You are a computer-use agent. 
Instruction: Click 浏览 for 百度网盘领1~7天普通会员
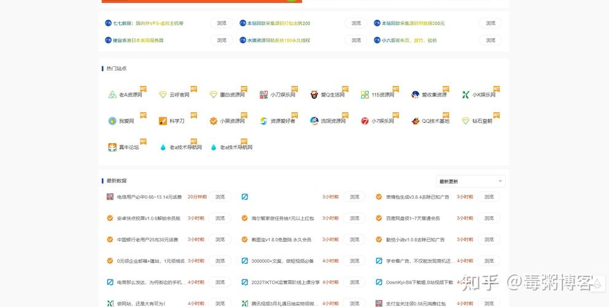coord(489,219)
